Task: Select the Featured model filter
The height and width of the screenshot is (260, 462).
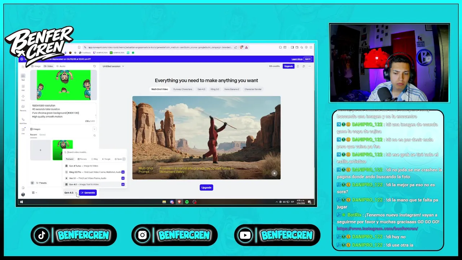Action: coord(69,159)
